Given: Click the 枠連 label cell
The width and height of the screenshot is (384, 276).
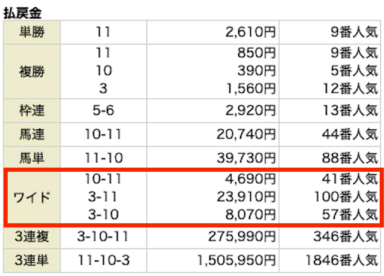Looking at the screenshot, I should tap(32, 111).
